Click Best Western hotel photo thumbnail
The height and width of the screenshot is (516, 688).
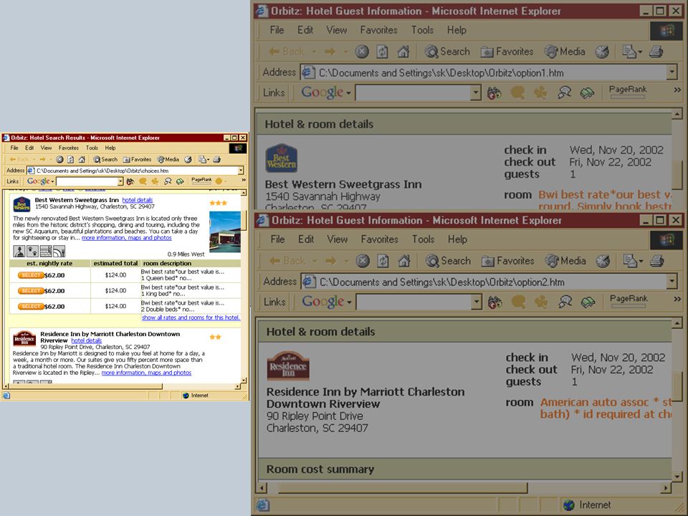[x=225, y=231]
